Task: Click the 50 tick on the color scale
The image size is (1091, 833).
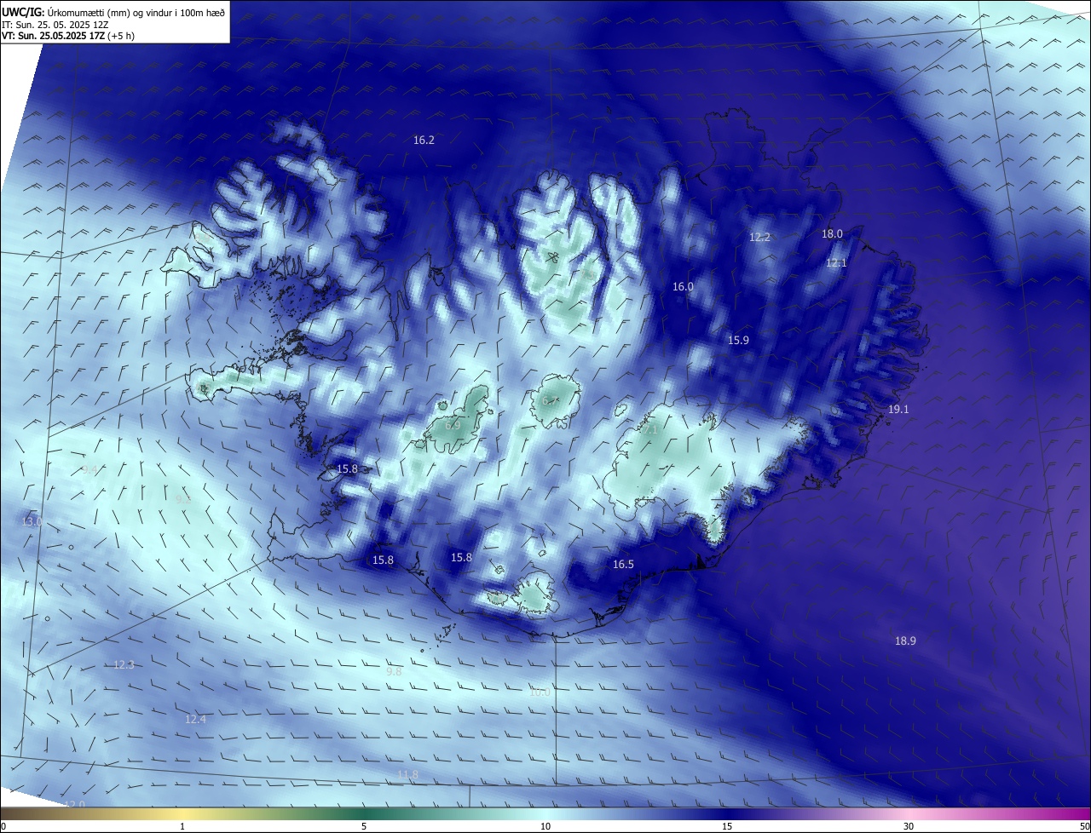Action: coord(1084,827)
